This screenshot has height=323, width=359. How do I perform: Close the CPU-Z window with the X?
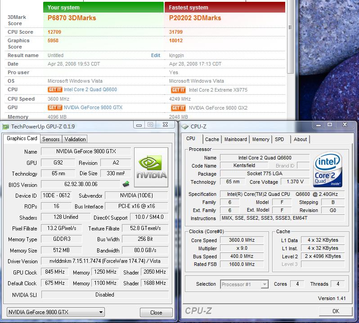345,125
